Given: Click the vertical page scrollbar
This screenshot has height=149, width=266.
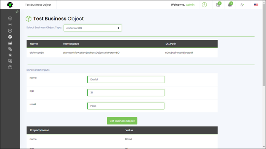Looking at the screenshot, I should (264, 45).
